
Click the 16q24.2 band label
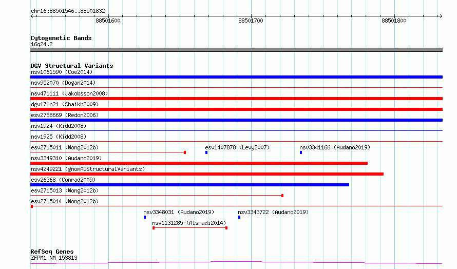click(42, 45)
